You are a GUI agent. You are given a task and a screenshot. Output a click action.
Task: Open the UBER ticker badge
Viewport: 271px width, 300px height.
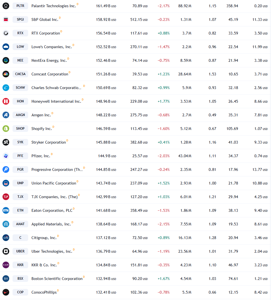click(20, 251)
